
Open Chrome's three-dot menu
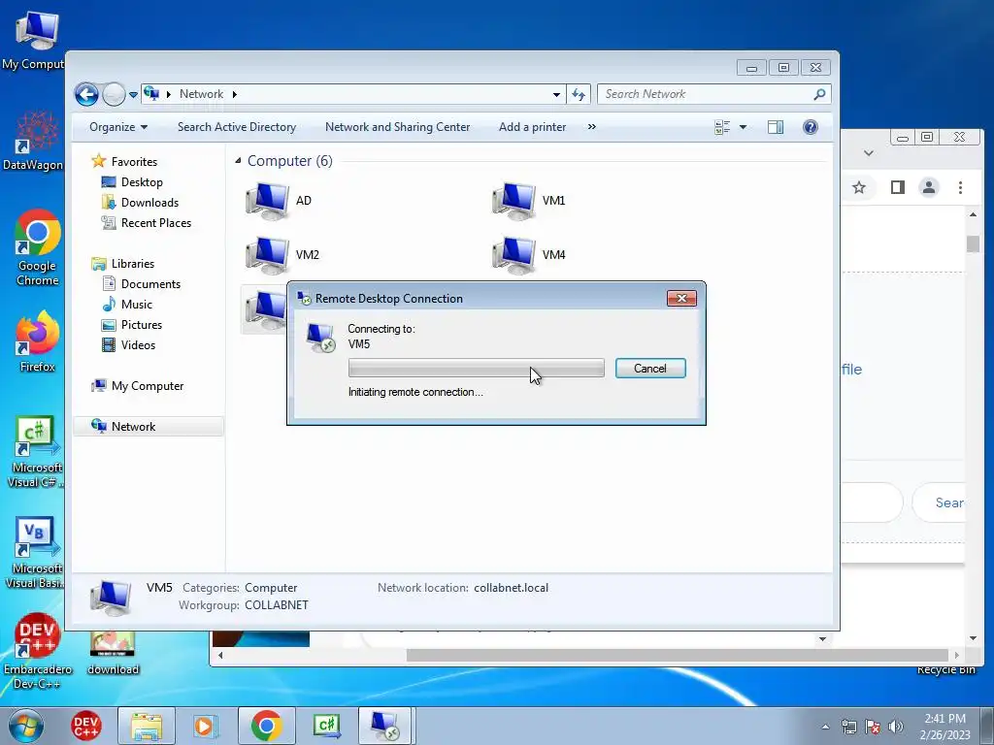(x=960, y=187)
